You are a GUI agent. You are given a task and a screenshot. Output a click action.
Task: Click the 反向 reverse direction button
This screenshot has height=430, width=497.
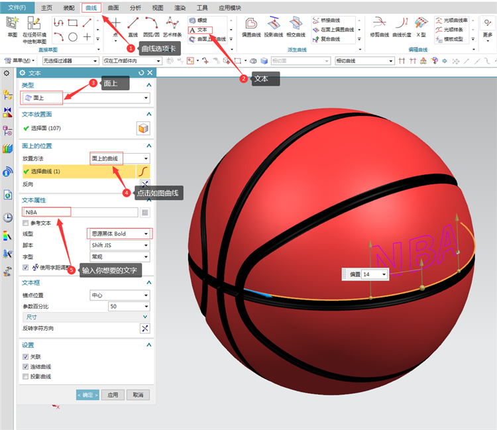coord(145,184)
